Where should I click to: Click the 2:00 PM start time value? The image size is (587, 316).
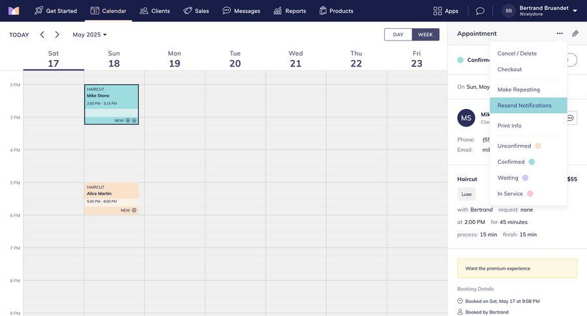pos(475,222)
